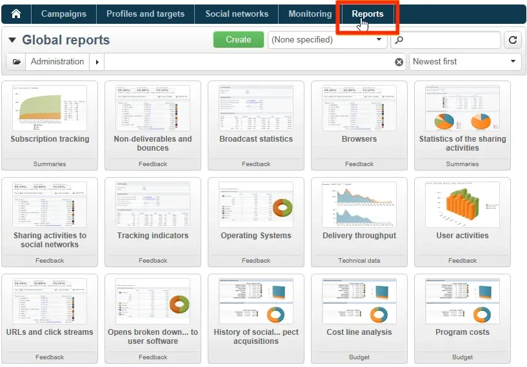The image size is (527, 367).
Task: Go to the Home icon tab
Action: [16, 14]
